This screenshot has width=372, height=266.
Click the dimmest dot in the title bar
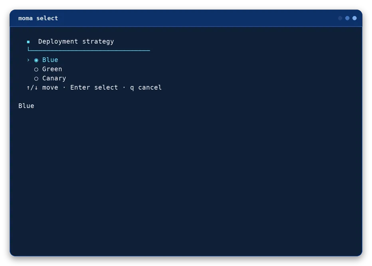point(340,18)
